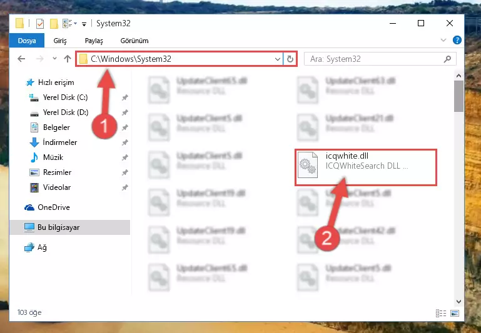This screenshot has height=333, width=481.
Task: Click the folder icon in the title bar
Action: point(19,23)
